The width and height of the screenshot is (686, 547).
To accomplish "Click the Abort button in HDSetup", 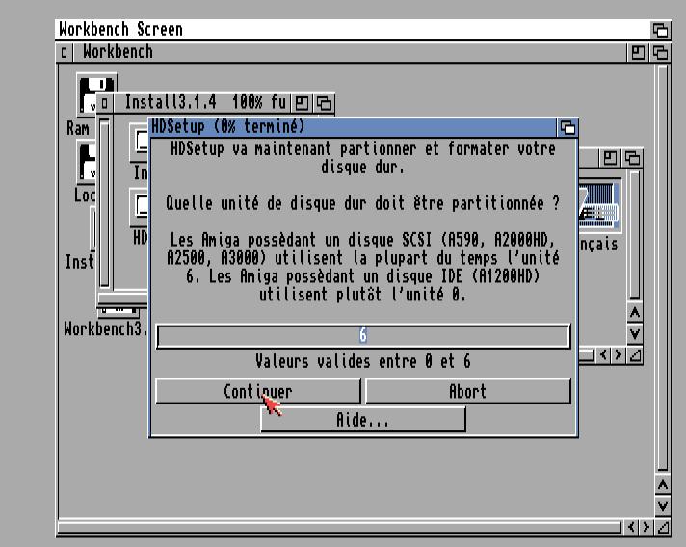I will coord(468,391).
